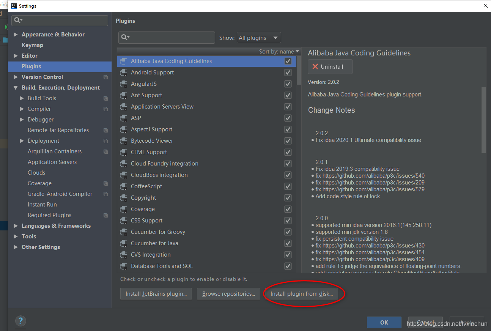Expand the Build Tools node

[x=22, y=98]
